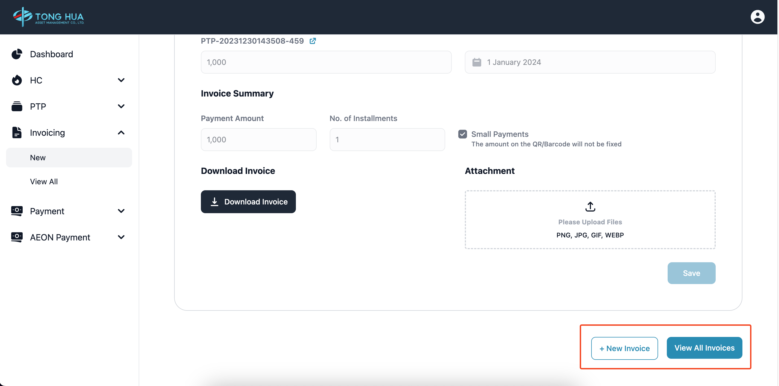
Task: Expand the HC menu chevron
Action: click(121, 80)
